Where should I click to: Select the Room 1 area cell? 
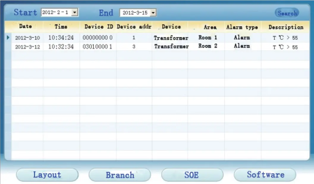[x=208, y=38]
